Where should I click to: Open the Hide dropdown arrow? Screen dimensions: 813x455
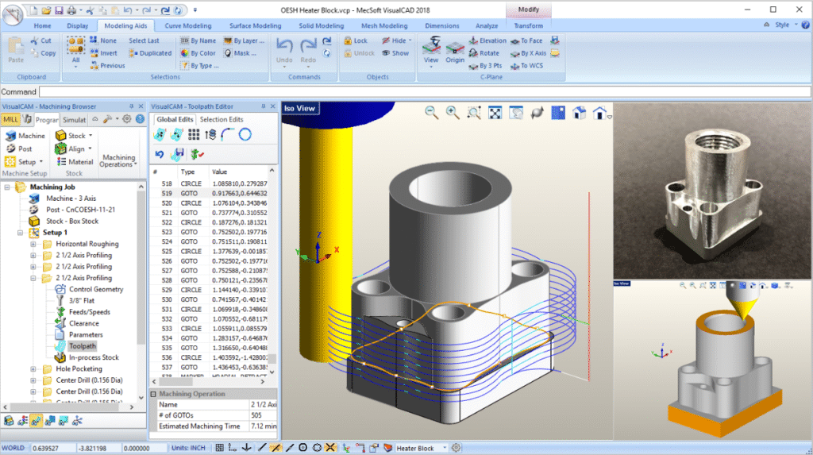coord(410,40)
